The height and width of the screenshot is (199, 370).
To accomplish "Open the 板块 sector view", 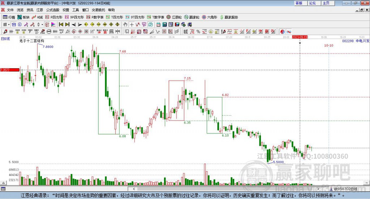I will pos(23,17).
